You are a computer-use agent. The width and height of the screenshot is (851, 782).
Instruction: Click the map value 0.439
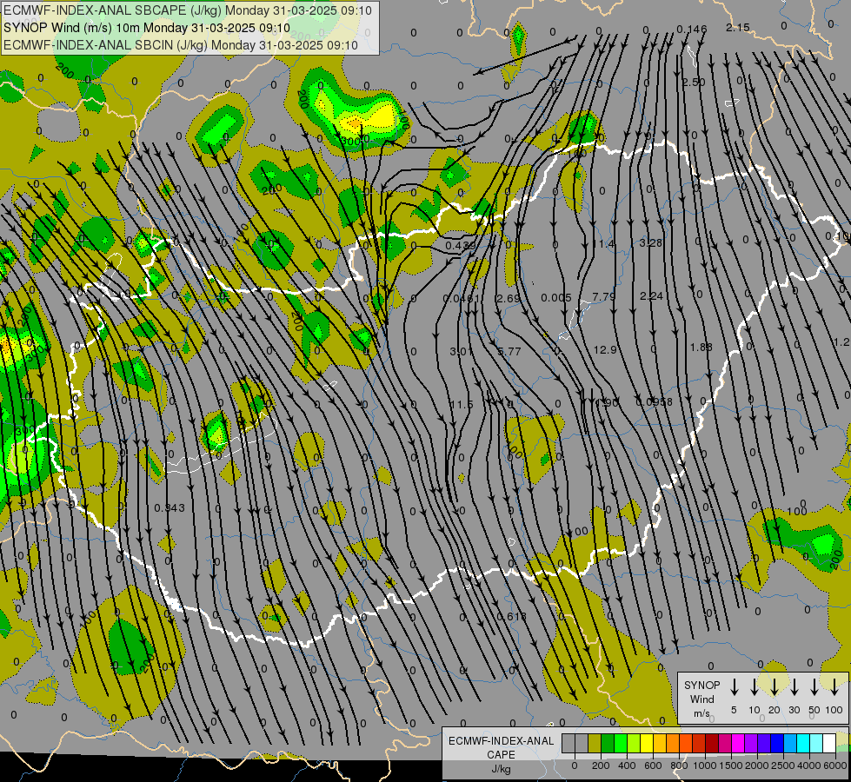pyautogui.click(x=460, y=245)
